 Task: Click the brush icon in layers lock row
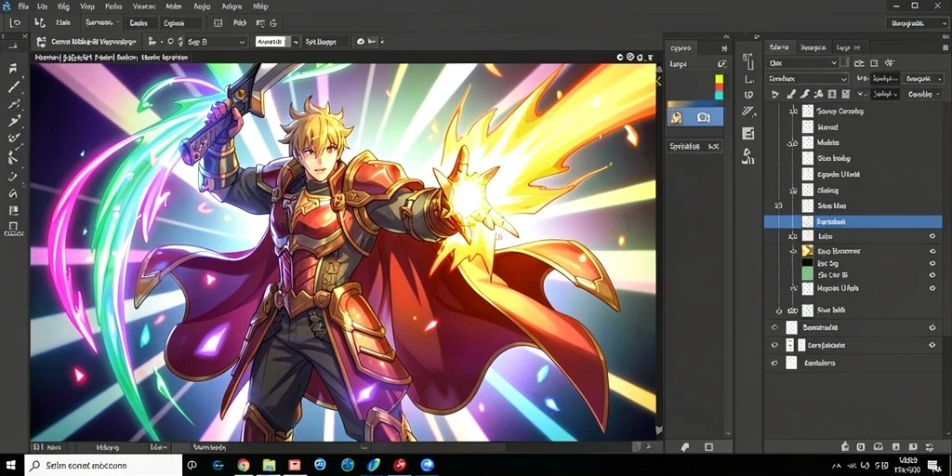tap(790, 94)
